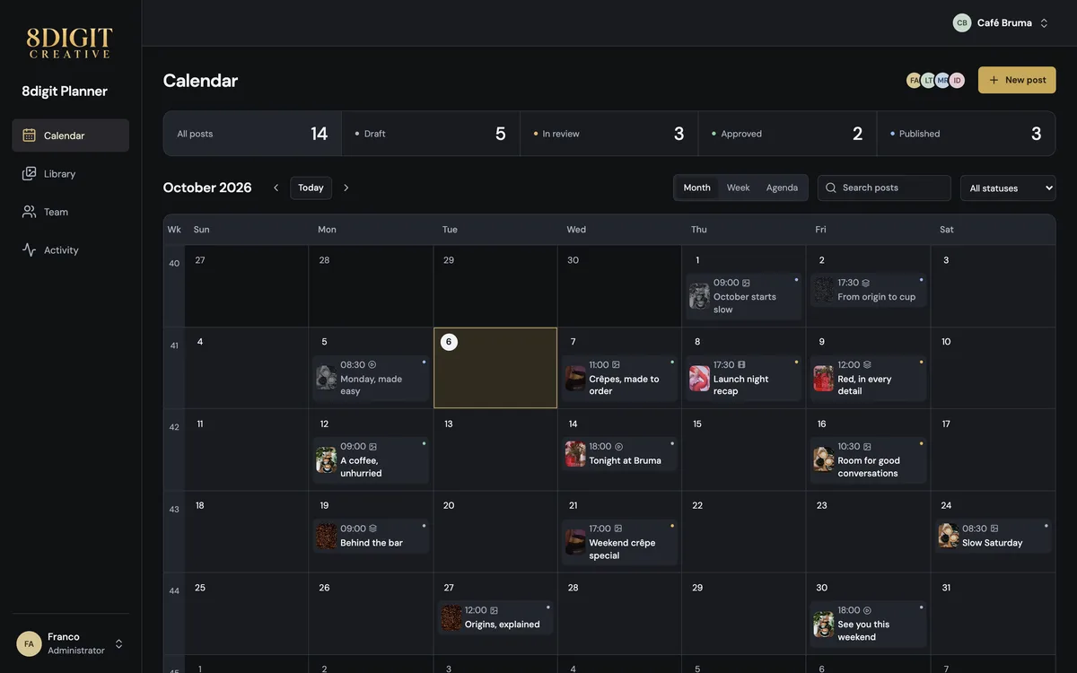
Task: Open the See you this weekend post
Action: coord(868,624)
